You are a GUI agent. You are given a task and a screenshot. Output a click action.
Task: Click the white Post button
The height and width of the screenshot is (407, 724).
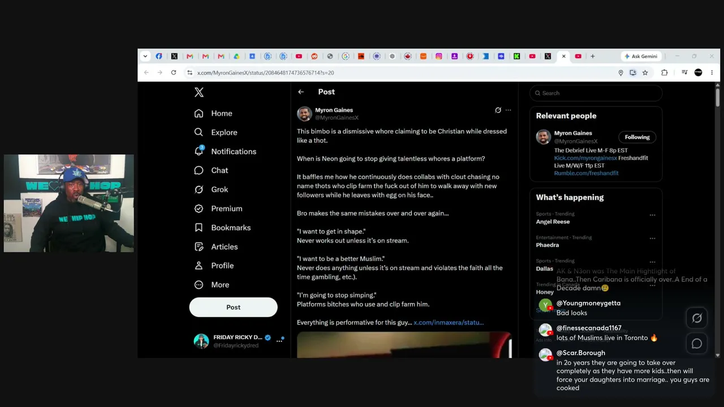coord(233,307)
